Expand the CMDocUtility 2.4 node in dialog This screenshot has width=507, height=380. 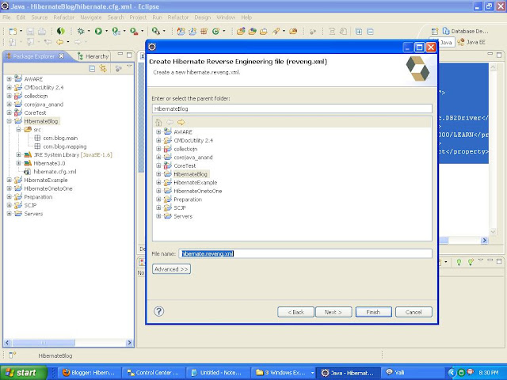pos(158,140)
